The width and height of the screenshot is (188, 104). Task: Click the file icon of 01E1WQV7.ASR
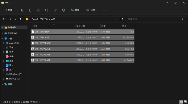tap(33, 60)
